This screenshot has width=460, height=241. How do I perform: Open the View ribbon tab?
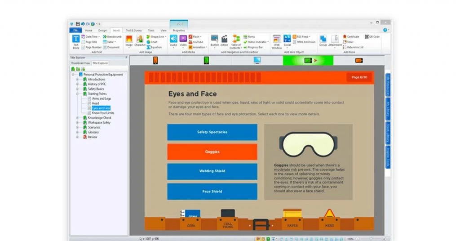(x=164, y=30)
